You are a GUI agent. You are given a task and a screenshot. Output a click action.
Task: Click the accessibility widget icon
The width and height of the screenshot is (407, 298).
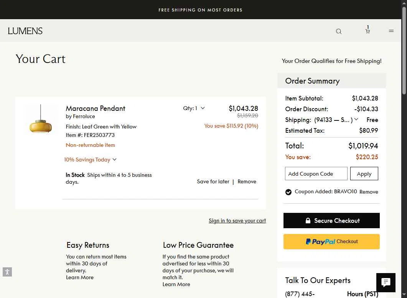(7, 272)
